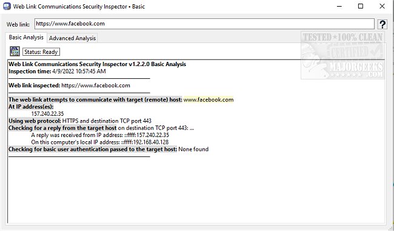Click the MajorGeeks certified watermark image
The width and height of the screenshot is (394, 231).
(342, 55)
